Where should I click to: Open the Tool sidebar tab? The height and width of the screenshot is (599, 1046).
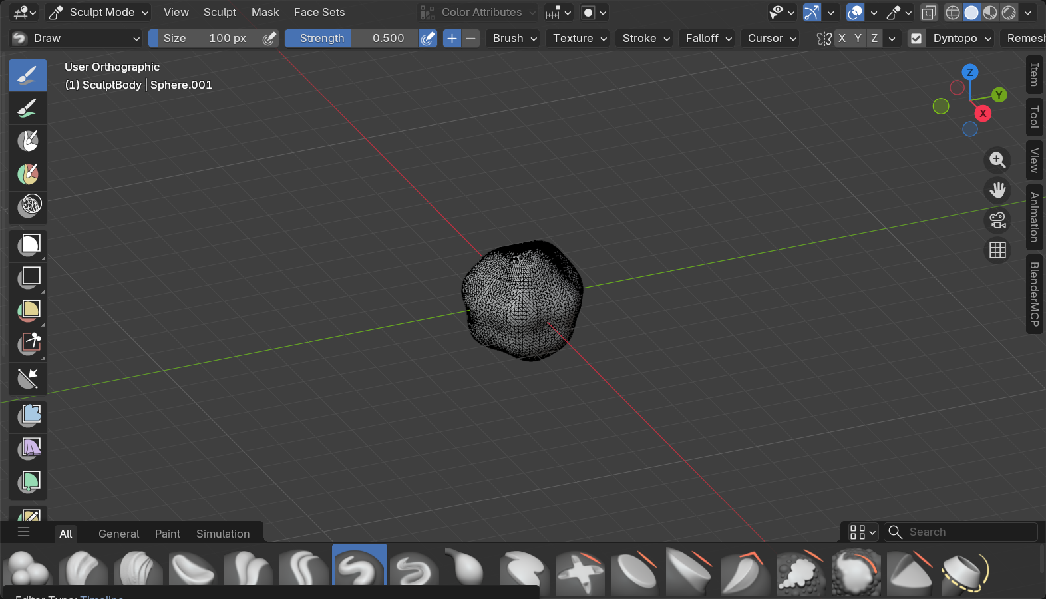coord(1035,117)
